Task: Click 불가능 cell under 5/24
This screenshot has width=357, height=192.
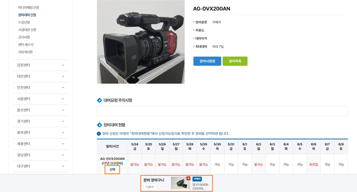Action: pos(135,164)
